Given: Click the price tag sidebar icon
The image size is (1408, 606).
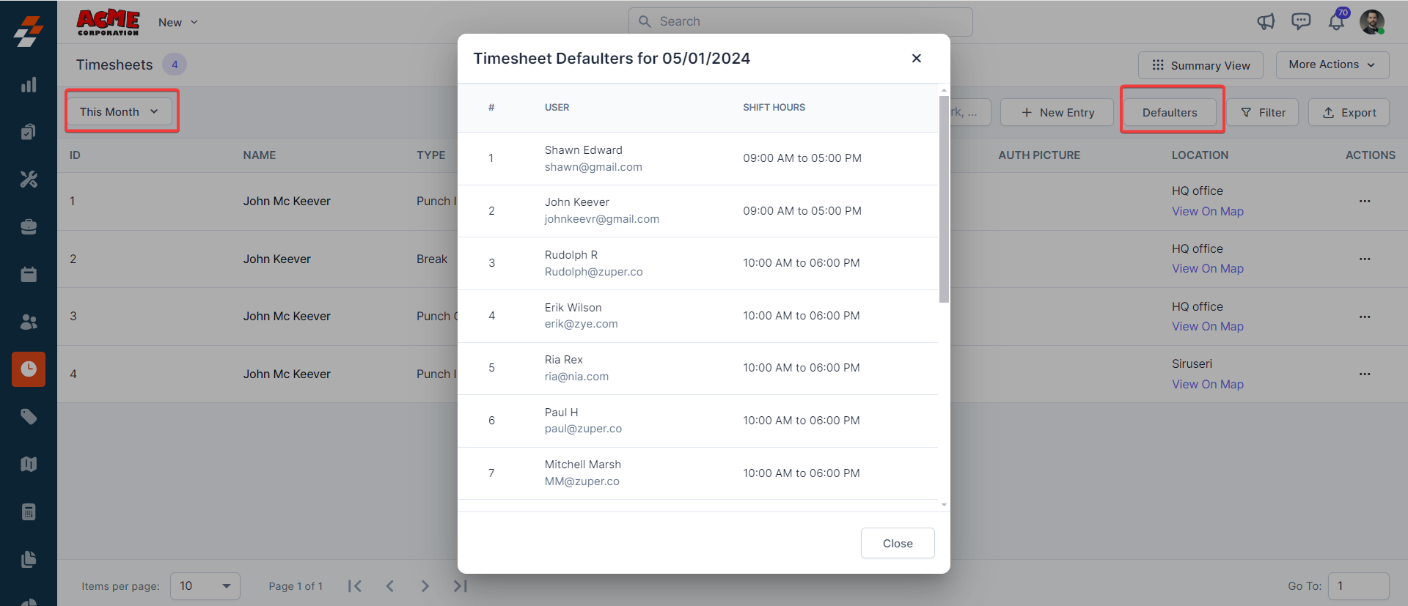Looking at the screenshot, I should click(29, 417).
